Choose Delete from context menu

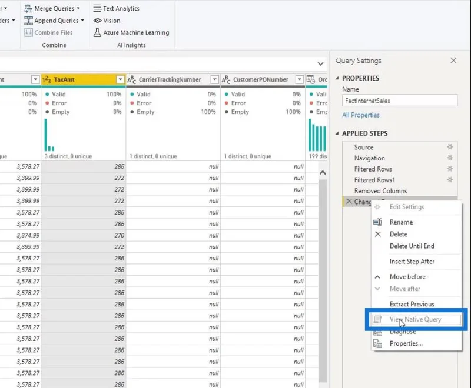(399, 234)
